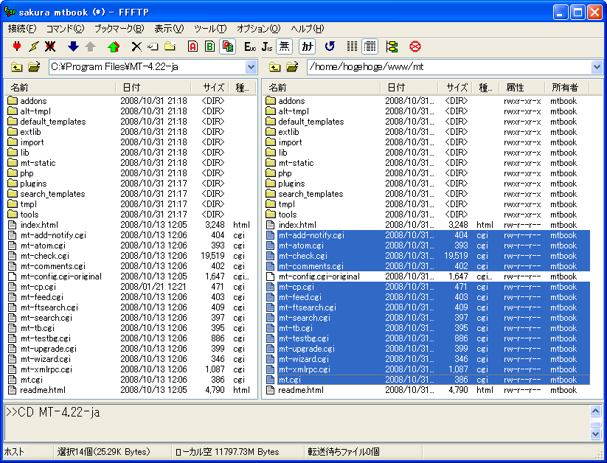This screenshot has height=463, width=607.
Task: Select local file mt-config.cgi-original
Action: tap(61, 276)
